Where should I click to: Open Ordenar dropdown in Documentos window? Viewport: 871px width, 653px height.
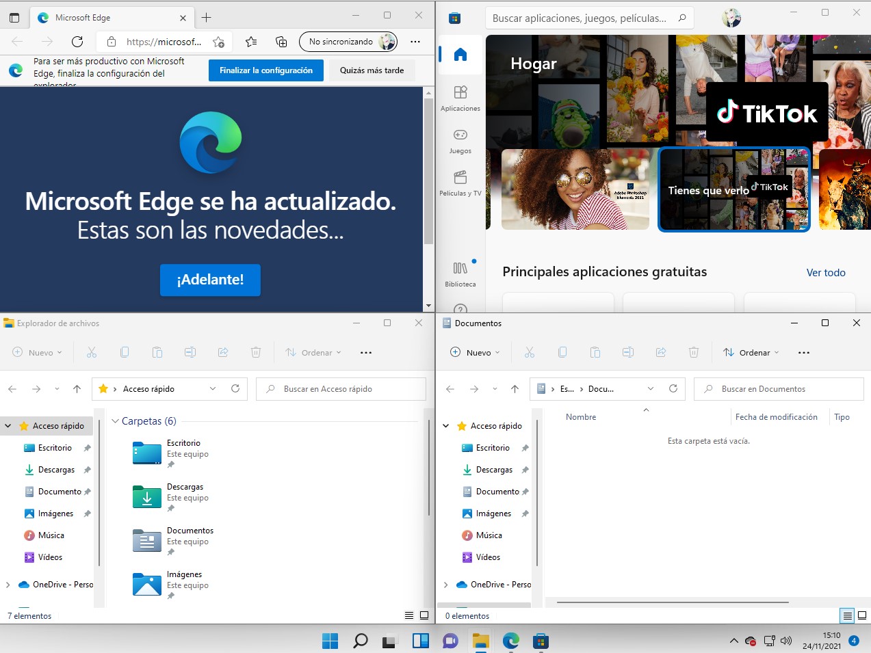[751, 352]
